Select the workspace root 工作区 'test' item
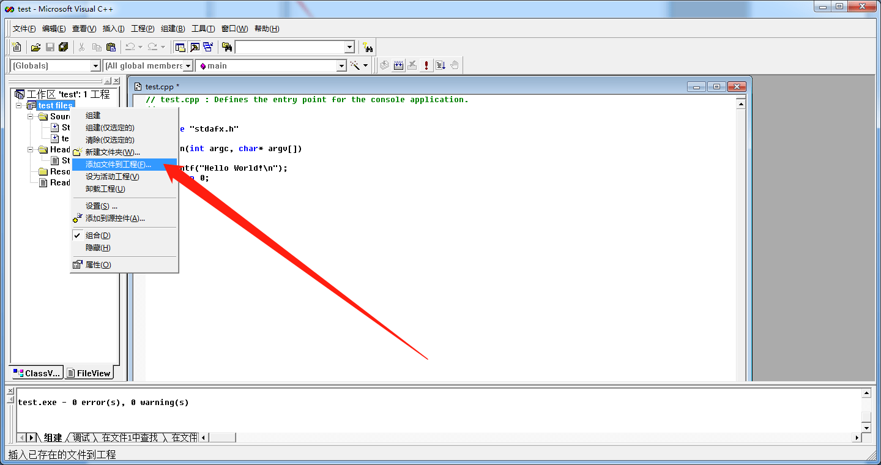This screenshot has width=881, height=465. pyautogui.click(x=62, y=94)
